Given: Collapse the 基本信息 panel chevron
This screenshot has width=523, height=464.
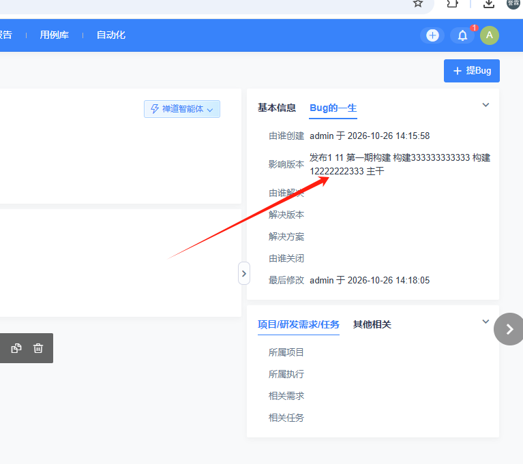Looking at the screenshot, I should 485,105.
